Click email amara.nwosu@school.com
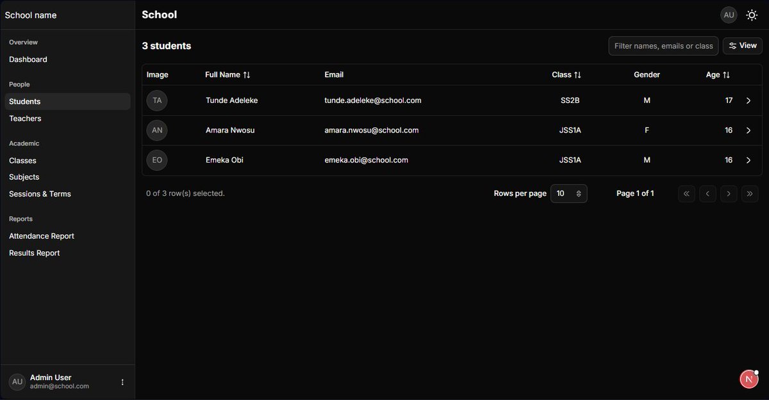 click(x=372, y=131)
